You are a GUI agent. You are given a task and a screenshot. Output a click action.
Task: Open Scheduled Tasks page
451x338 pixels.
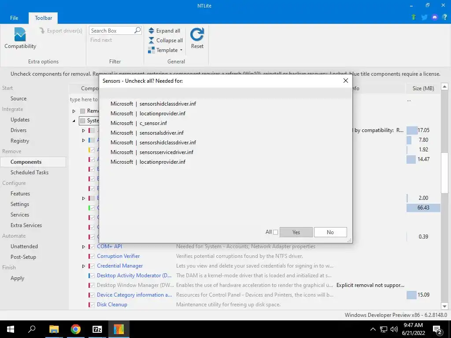point(30,173)
